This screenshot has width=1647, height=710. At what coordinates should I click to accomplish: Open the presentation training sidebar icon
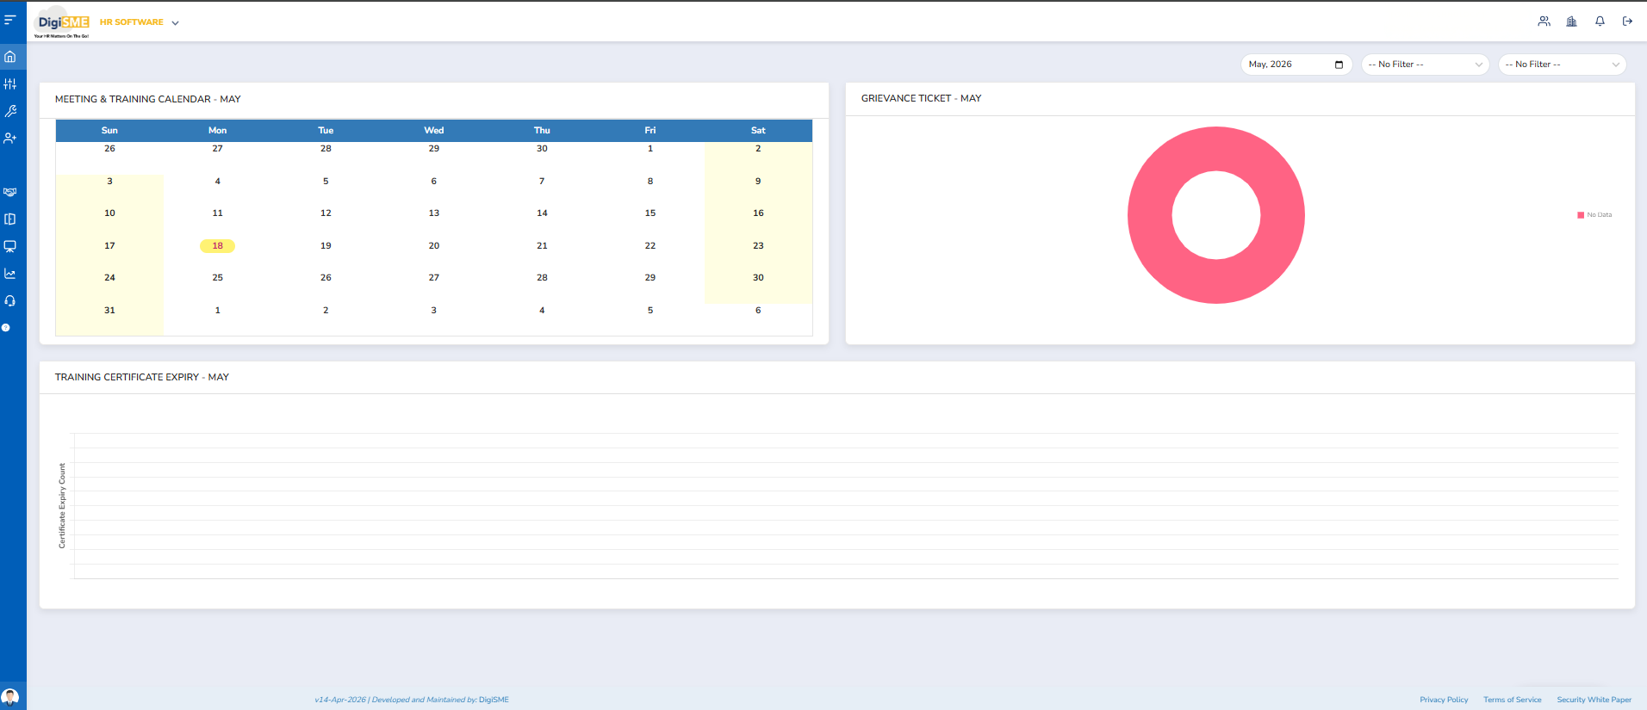pos(10,246)
